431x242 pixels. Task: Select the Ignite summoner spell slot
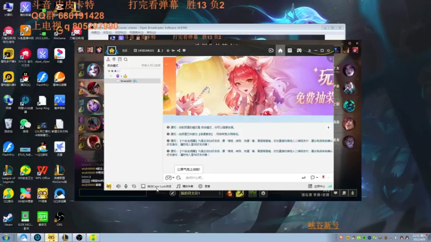coord(230,194)
